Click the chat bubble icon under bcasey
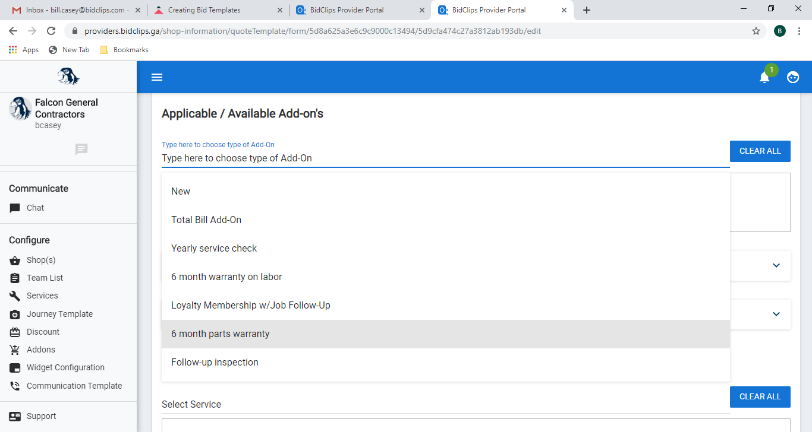The width and height of the screenshot is (812, 432). coord(81,150)
